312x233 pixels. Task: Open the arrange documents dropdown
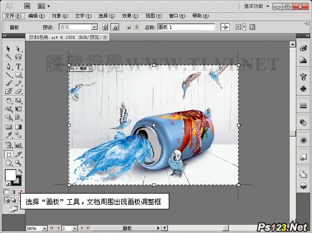pos(43,6)
